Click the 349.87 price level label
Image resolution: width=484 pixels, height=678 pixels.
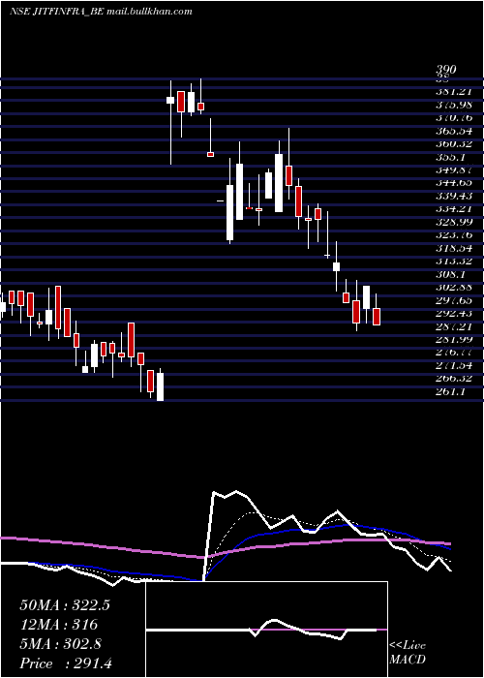pyautogui.click(x=453, y=169)
